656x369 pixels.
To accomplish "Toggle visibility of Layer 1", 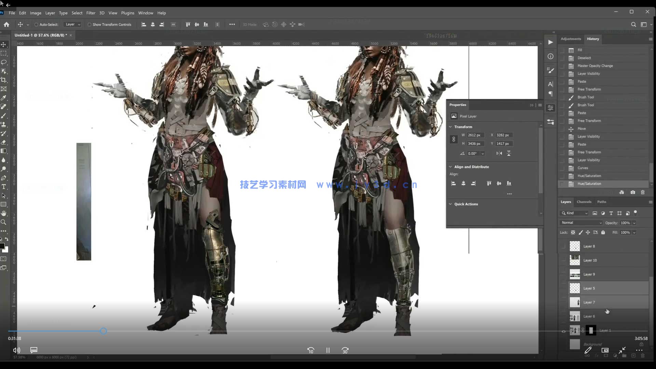I will 563,331.
